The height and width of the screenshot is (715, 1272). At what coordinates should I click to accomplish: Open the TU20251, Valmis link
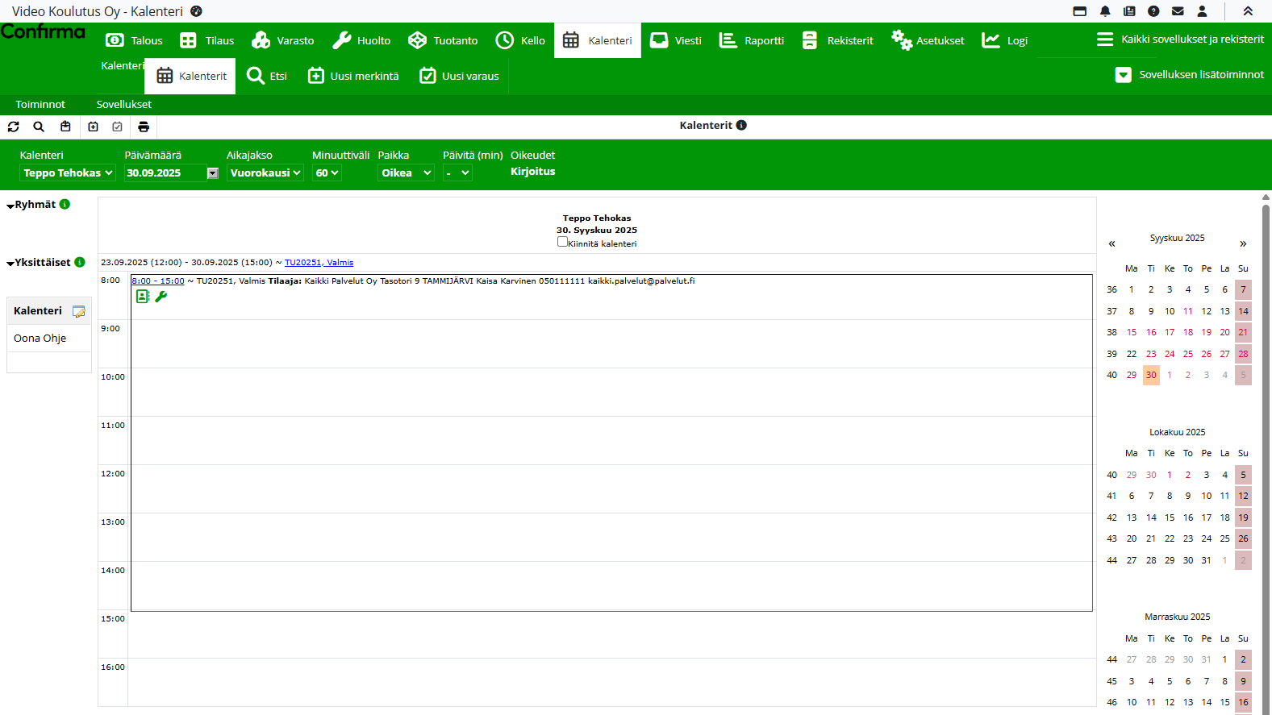319,263
